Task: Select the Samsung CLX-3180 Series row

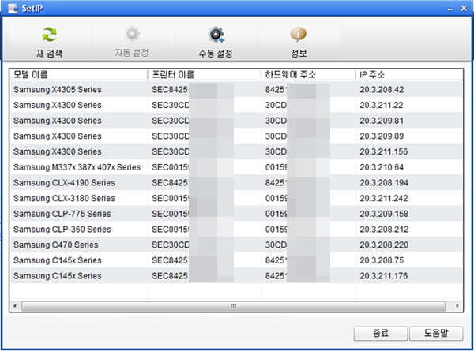Action: click(x=236, y=198)
